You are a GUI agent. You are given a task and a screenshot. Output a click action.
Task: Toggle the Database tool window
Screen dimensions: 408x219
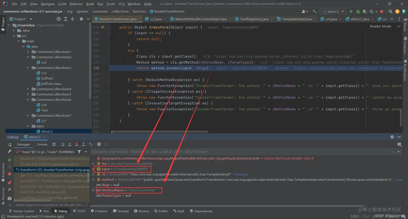click(405, 45)
